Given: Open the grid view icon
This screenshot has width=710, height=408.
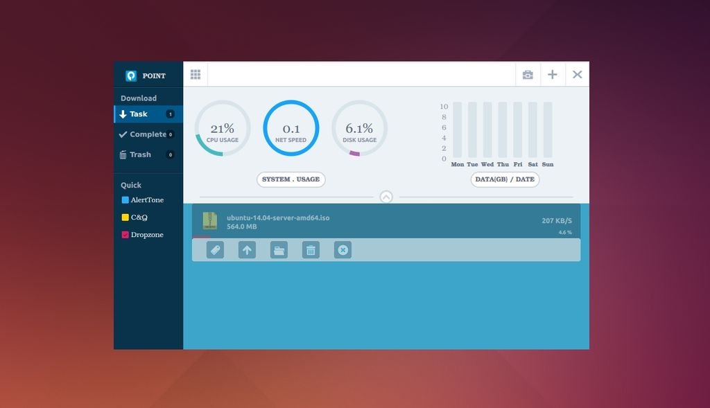Looking at the screenshot, I should click(x=195, y=74).
